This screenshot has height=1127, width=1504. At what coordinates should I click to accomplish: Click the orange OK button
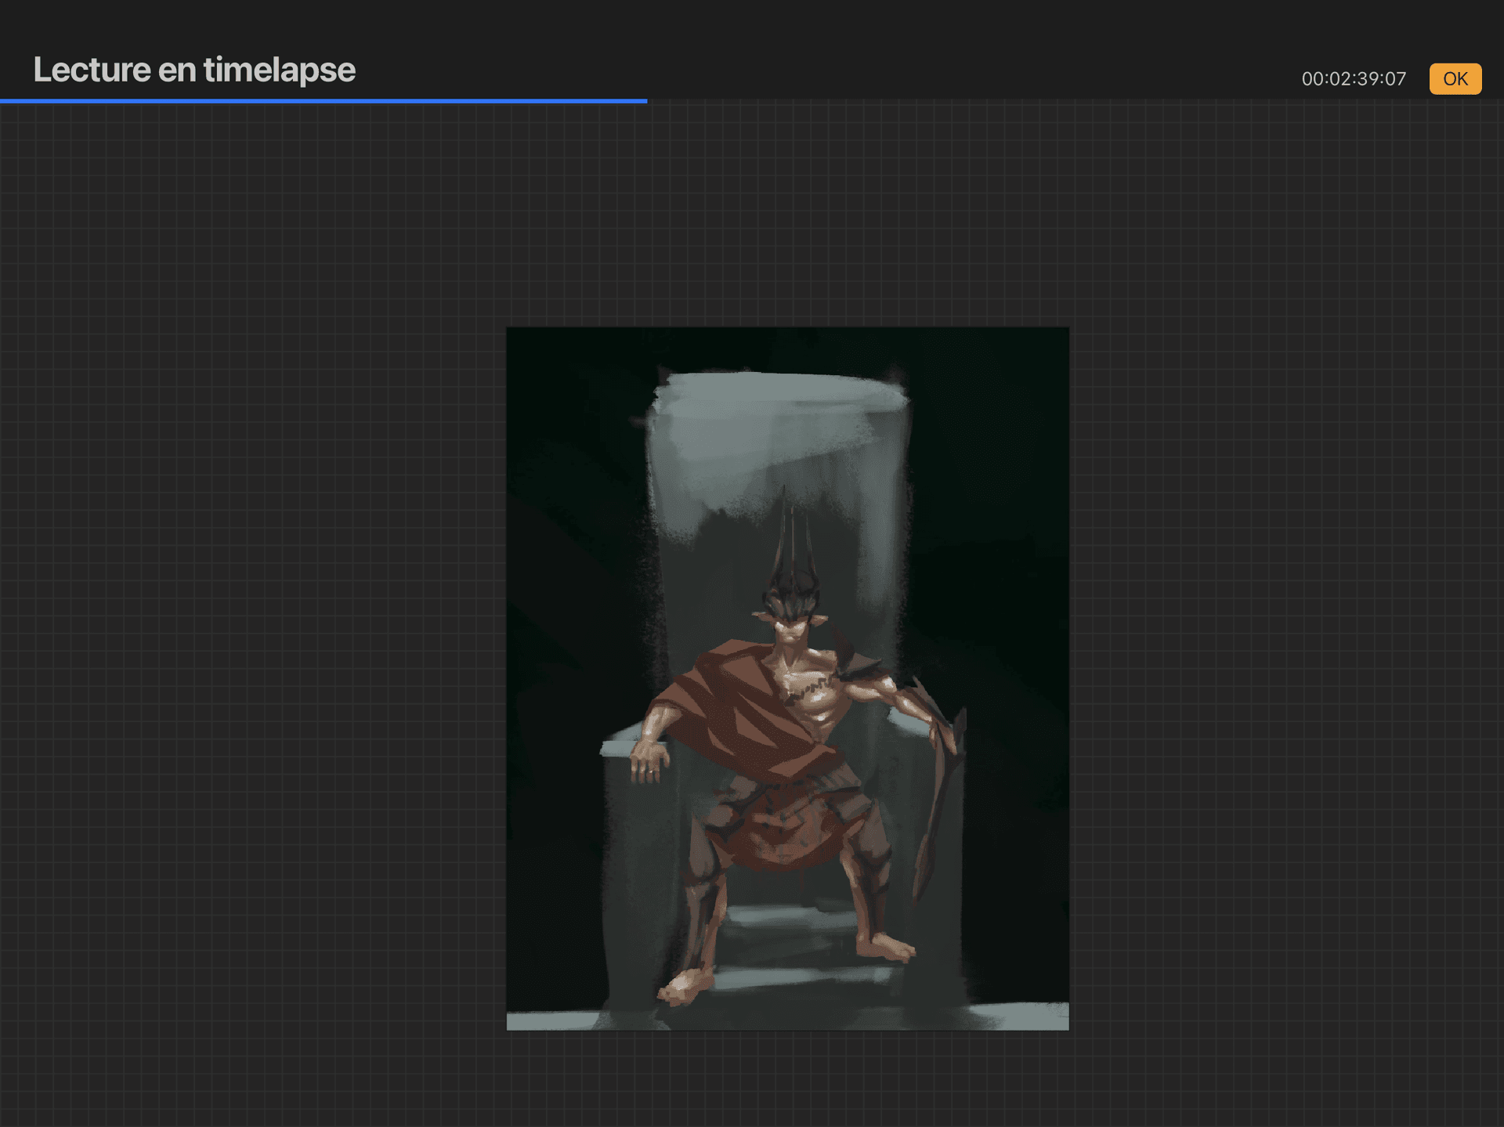1455,78
